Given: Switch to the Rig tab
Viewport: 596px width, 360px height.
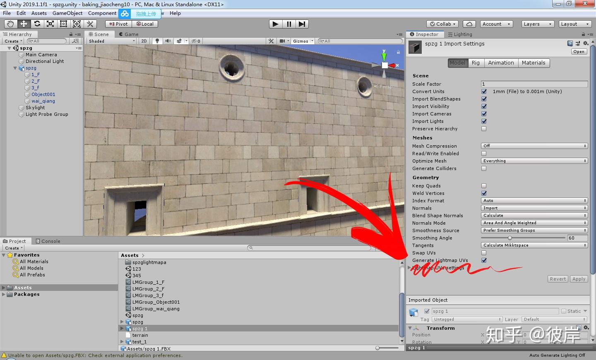Looking at the screenshot, I should point(476,63).
